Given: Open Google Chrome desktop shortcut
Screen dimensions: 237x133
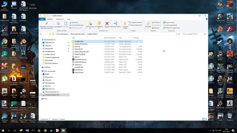Looking at the screenshot, I should [x=4, y=43].
